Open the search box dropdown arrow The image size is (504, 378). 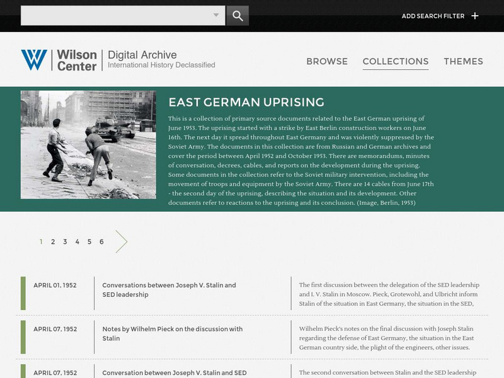pyautogui.click(x=216, y=15)
